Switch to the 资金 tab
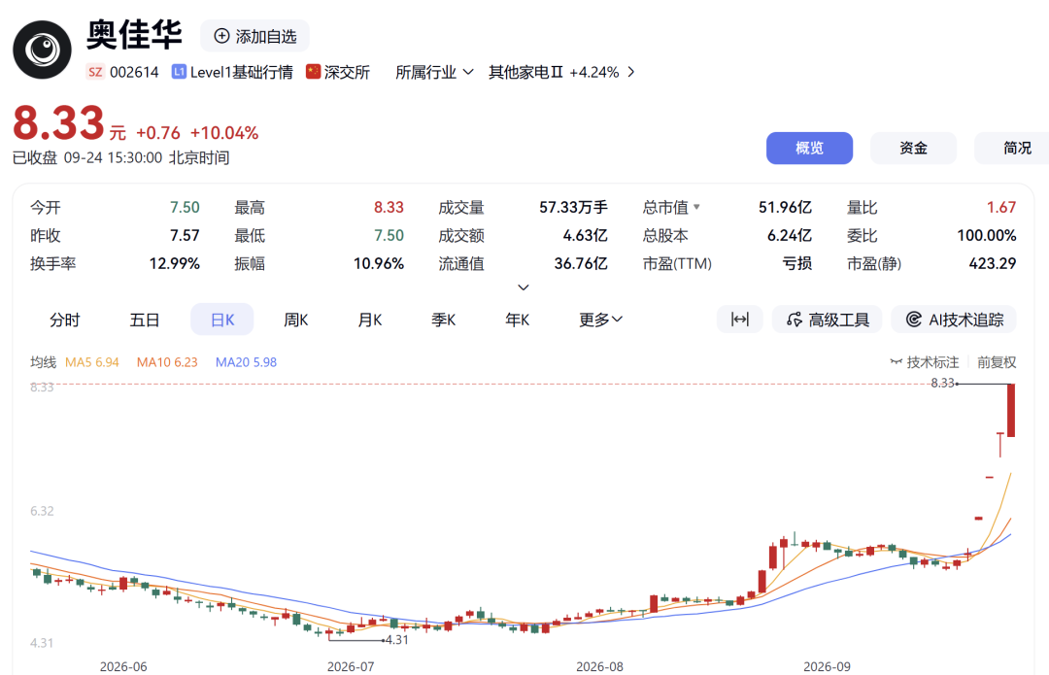 (x=913, y=148)
